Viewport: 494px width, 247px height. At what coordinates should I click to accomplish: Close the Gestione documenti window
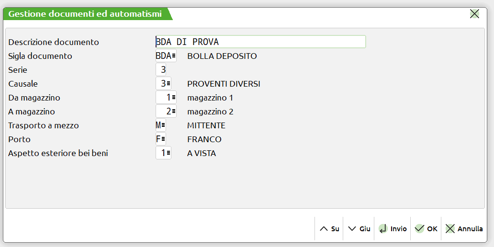coord(474,14)
